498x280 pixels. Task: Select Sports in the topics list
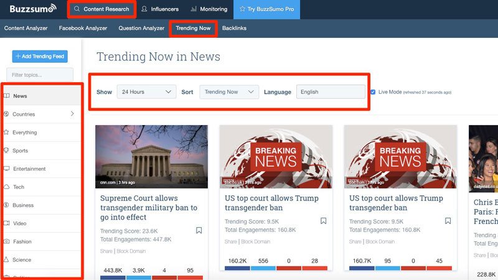41,151
